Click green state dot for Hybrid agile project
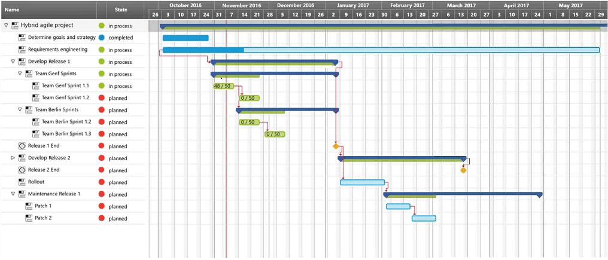This screenshot has width=608, height=260. click(102, 26)
